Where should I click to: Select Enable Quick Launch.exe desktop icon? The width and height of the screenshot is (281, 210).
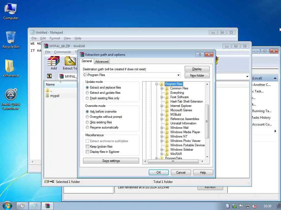click(x=11, y=99)
